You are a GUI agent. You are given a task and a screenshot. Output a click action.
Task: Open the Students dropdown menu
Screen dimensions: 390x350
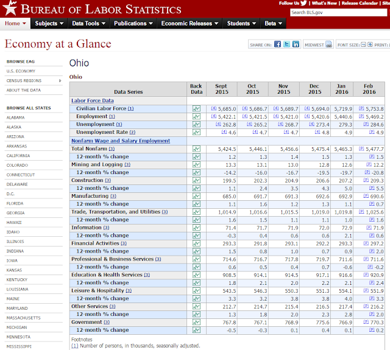(x=241, y=23)
